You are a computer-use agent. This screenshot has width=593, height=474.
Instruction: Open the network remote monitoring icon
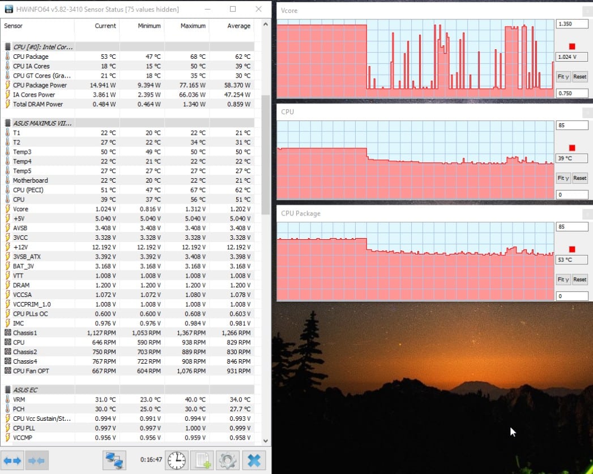point(114,460)
